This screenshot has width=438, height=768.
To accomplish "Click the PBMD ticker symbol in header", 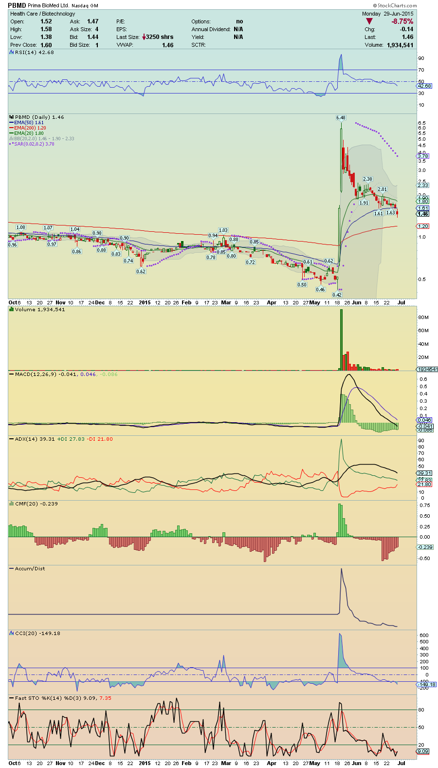I will (x=17, y=5).
